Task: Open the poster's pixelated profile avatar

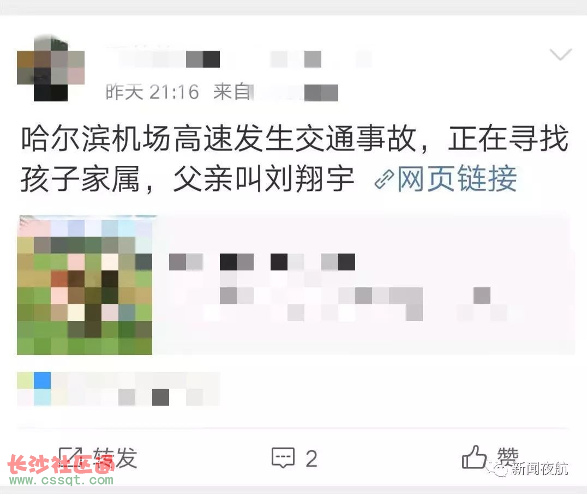Action: click(51, 68)
